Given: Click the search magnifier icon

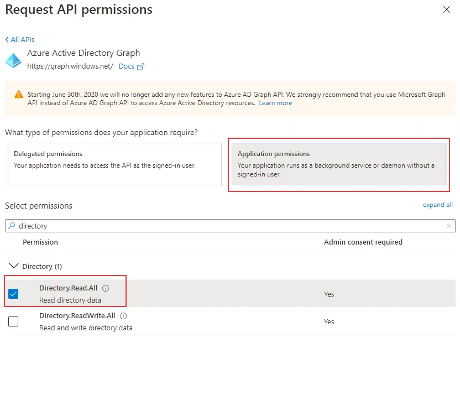Looking at the screenshot, I should 12,226.
